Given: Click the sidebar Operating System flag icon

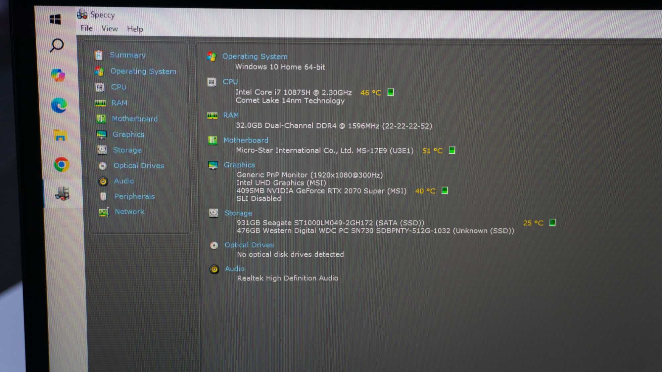Looking at the screenshot, I should pos(99,71).
